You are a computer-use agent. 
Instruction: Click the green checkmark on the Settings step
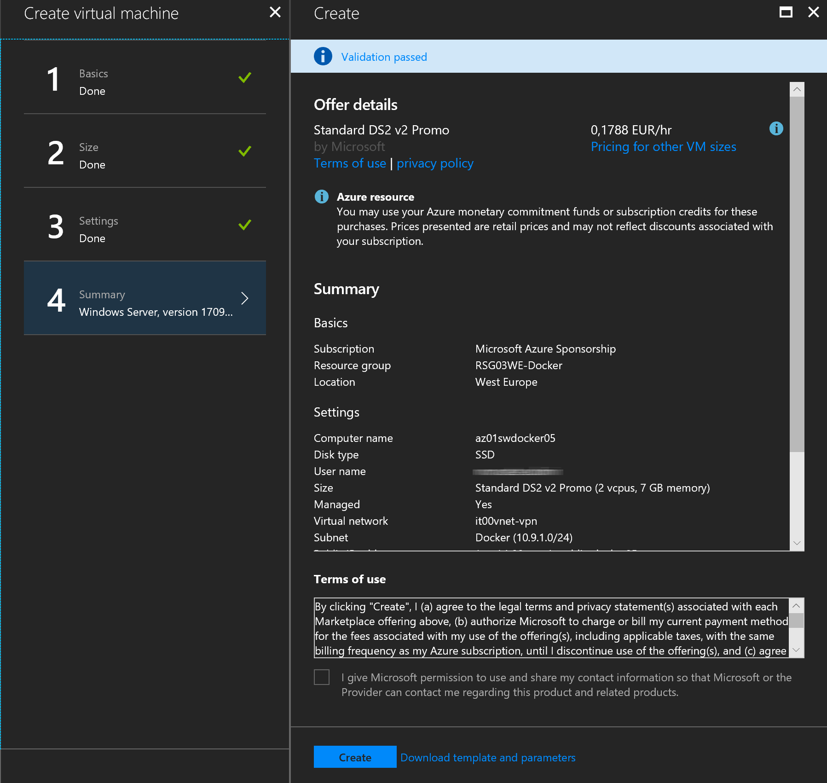pyautogui.click(x=244, y=225)
